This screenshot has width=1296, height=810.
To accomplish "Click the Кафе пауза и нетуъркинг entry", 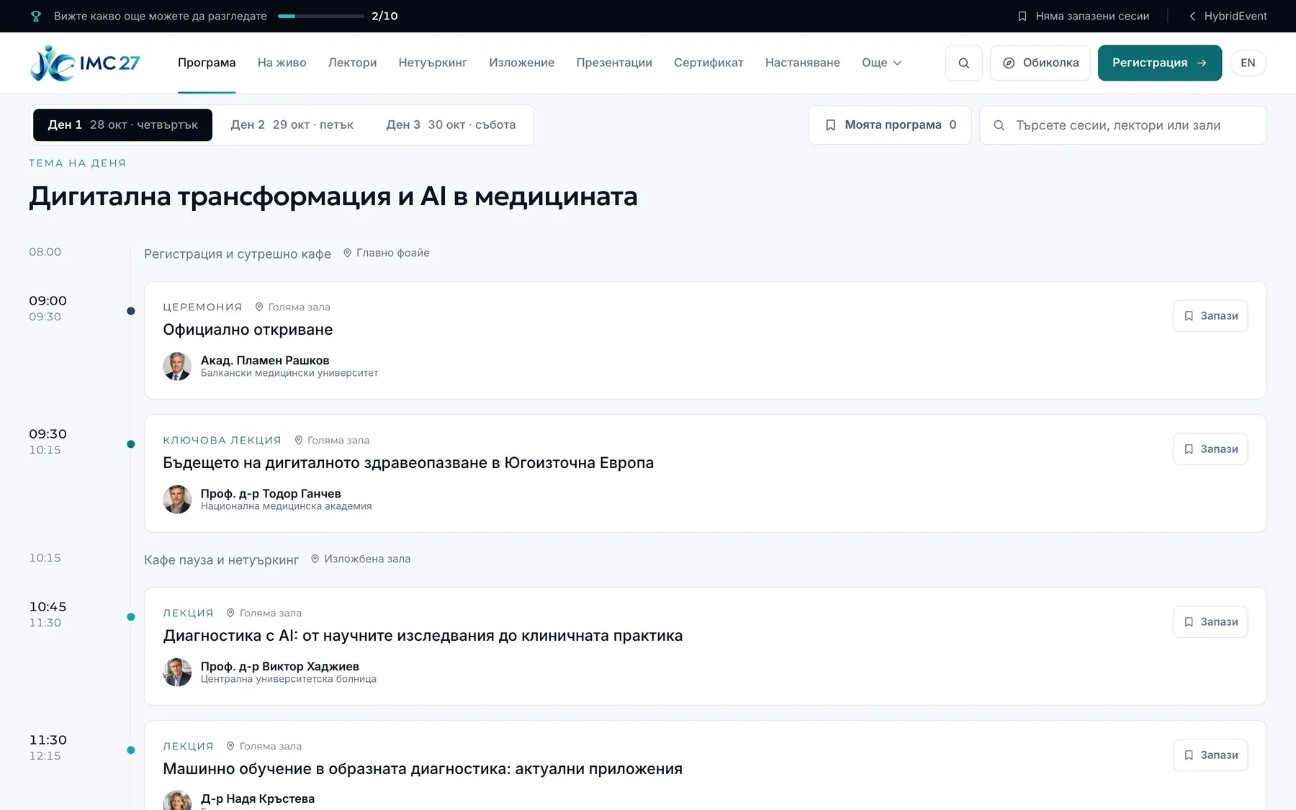I will [222, 559].
